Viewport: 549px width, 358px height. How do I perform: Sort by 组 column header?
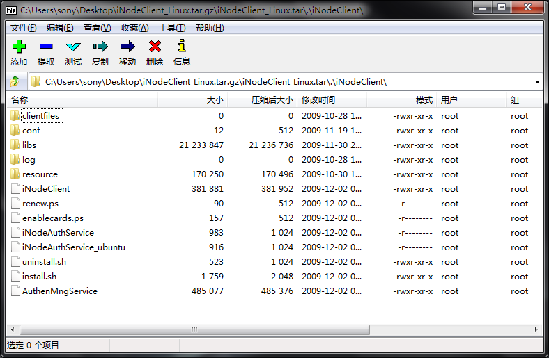[x=524, y=100]
